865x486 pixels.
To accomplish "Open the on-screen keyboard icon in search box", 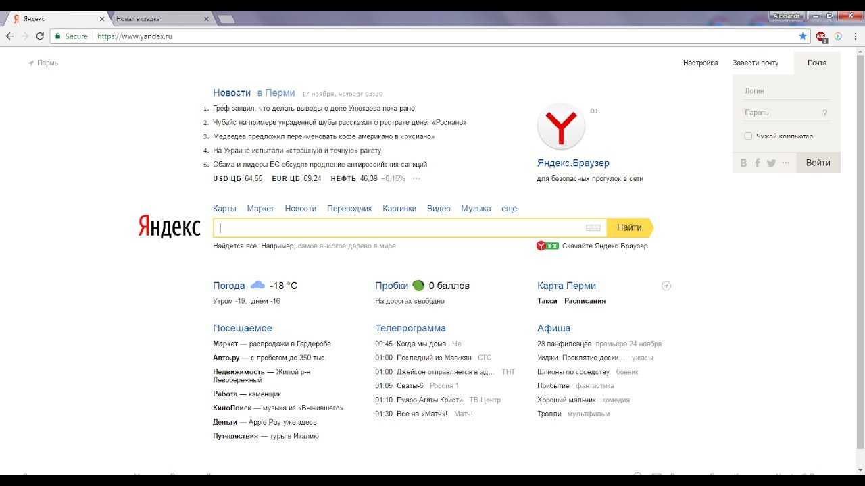I will (x=593, y=228).
